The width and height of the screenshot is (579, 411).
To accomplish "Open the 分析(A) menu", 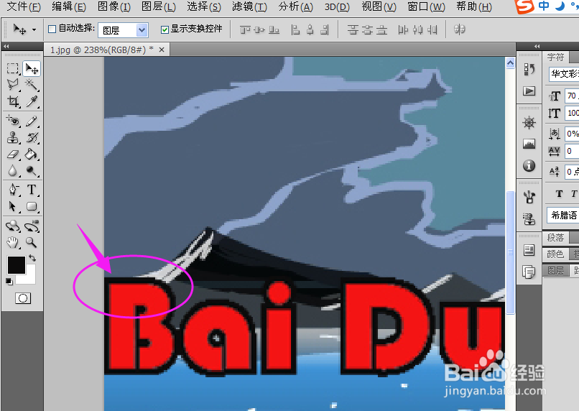I will [295, 6].
